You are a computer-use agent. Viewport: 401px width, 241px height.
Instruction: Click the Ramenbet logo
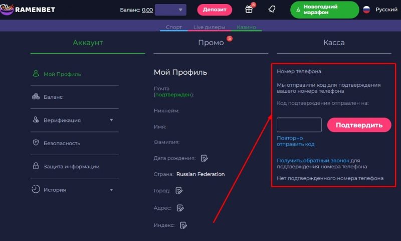tap(28, 10)
